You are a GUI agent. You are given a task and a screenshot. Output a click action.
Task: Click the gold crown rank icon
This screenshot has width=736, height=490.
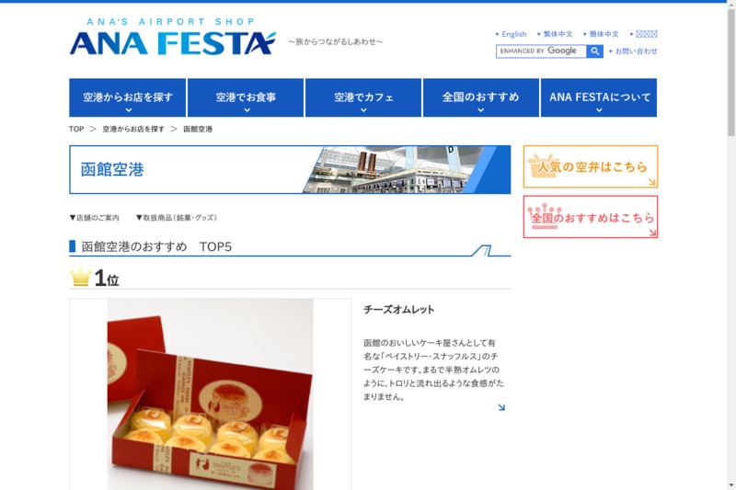pos(80,277)
